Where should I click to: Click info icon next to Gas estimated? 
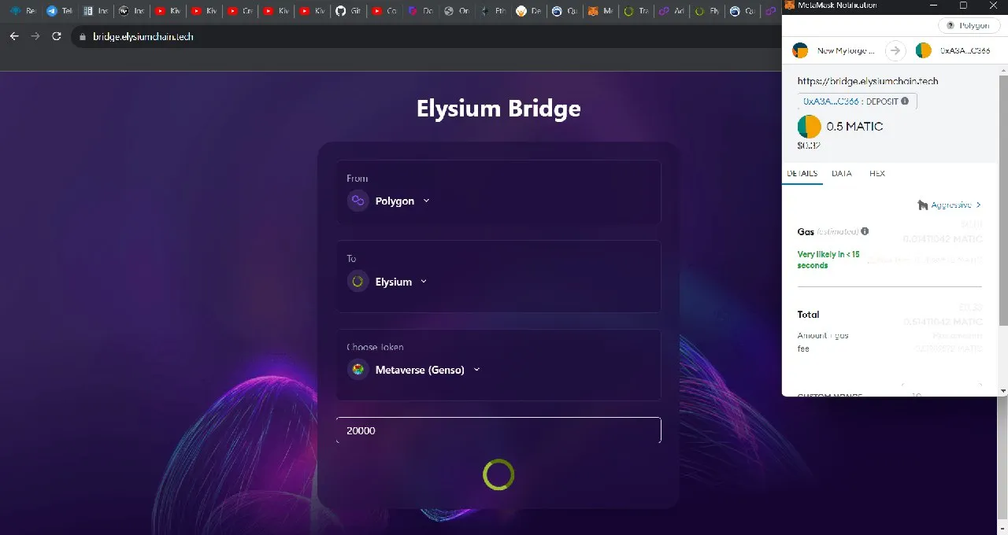865,231
